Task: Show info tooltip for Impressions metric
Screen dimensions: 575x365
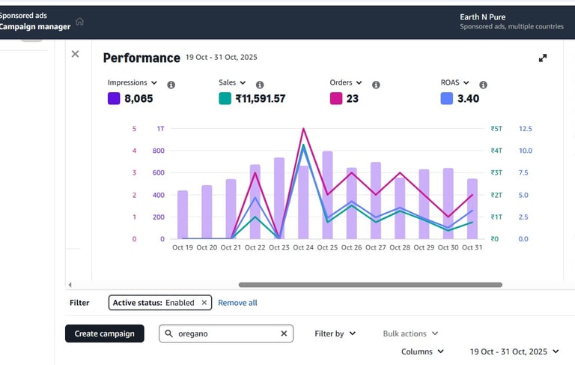Action: coord(171,85)
